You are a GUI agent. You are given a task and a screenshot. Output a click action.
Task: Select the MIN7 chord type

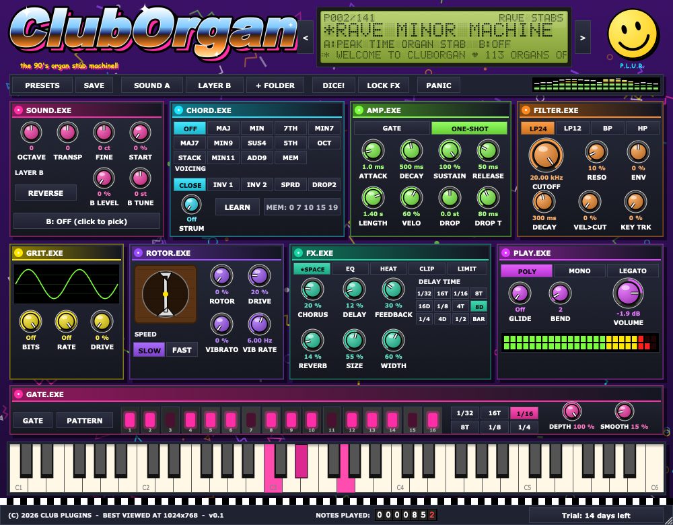324,129
